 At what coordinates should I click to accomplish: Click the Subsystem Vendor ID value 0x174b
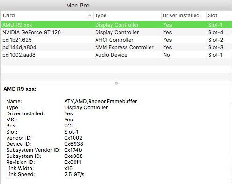point(73,150)
